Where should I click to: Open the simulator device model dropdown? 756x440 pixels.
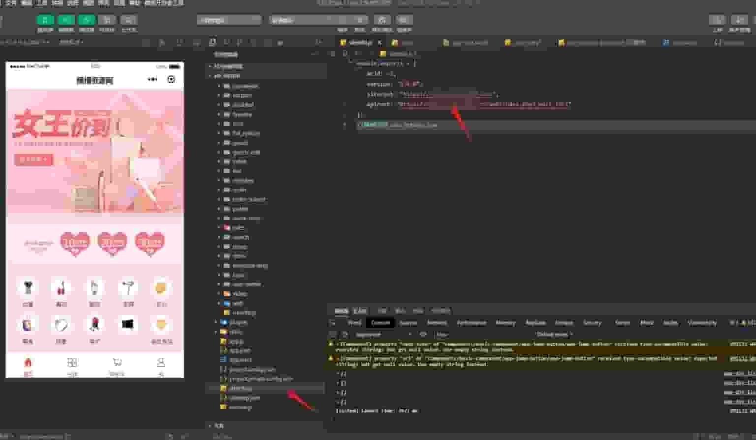25,42
